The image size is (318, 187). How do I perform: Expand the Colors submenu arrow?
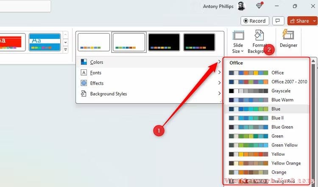tap(219, 62)
